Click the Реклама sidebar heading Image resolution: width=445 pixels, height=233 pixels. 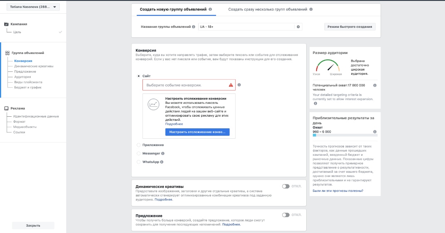click(x=17, y=108)
